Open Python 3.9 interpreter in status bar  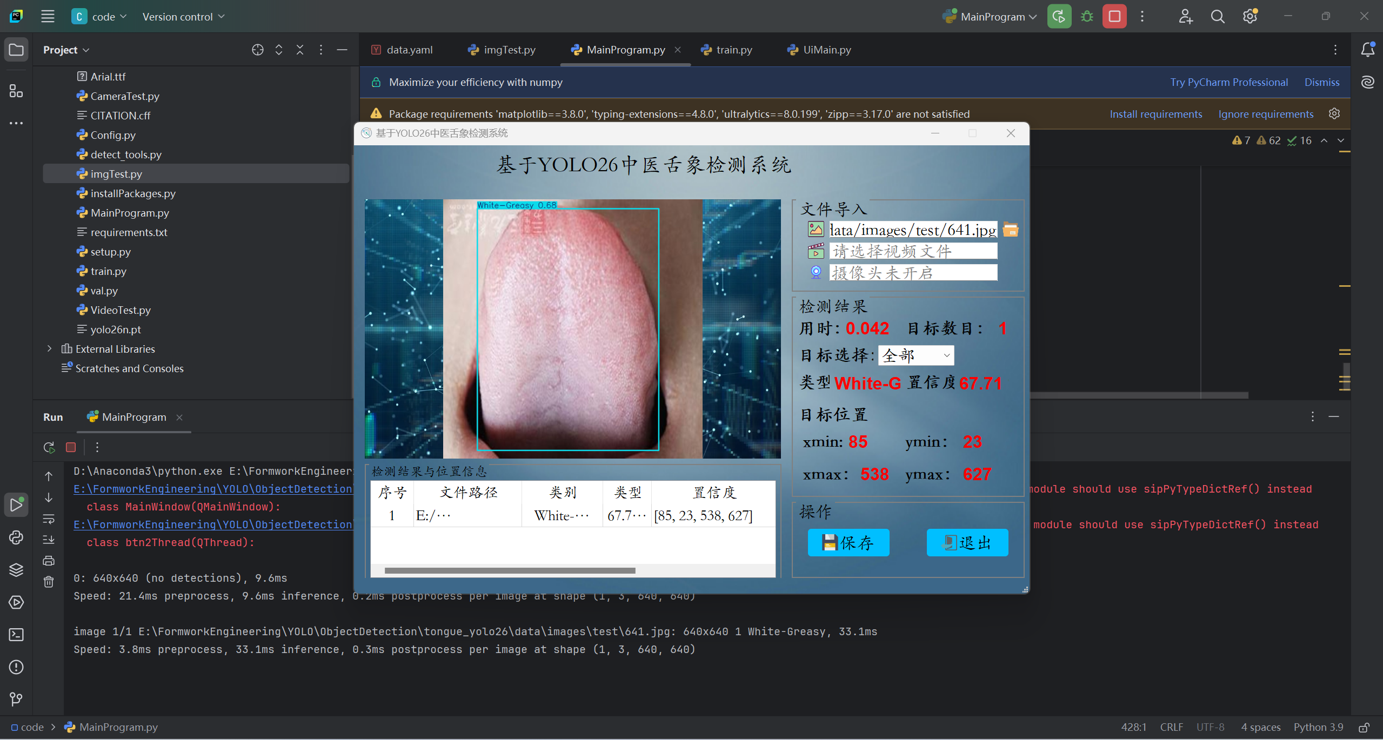pos(1318,727)
